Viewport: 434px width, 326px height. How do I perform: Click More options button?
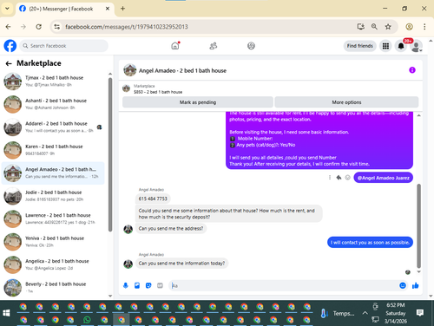(346, 102)
